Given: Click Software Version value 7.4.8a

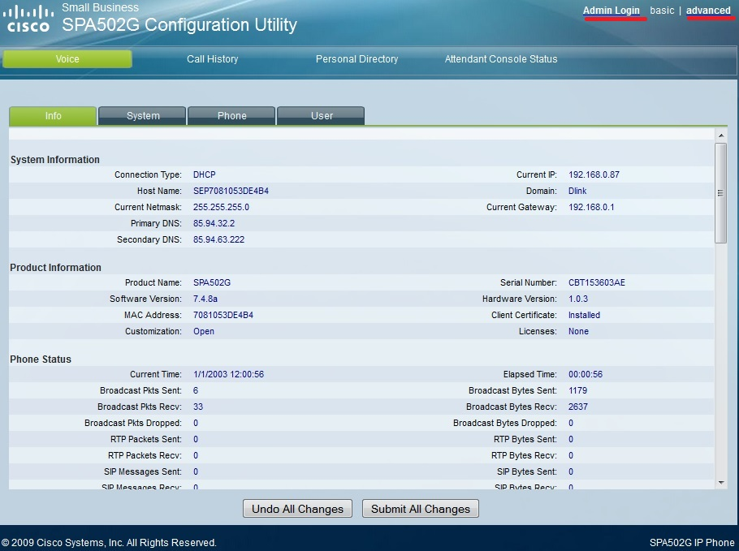Looking at the screenshot, I should pos(205,299).
